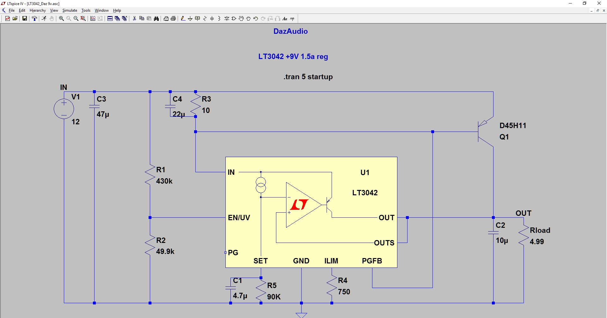This screenshot has height=318, width=607.
Task: Open Control Panel via the hammer icon
Action: [34, 19]
